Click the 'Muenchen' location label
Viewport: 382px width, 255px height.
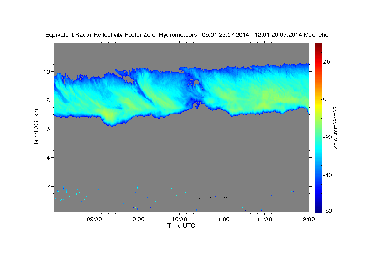(x=318, y=35)
